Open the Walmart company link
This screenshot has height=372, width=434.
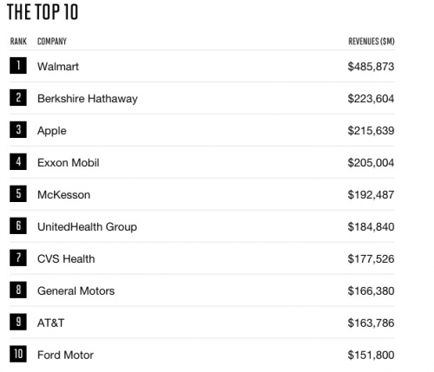point(58,67)
